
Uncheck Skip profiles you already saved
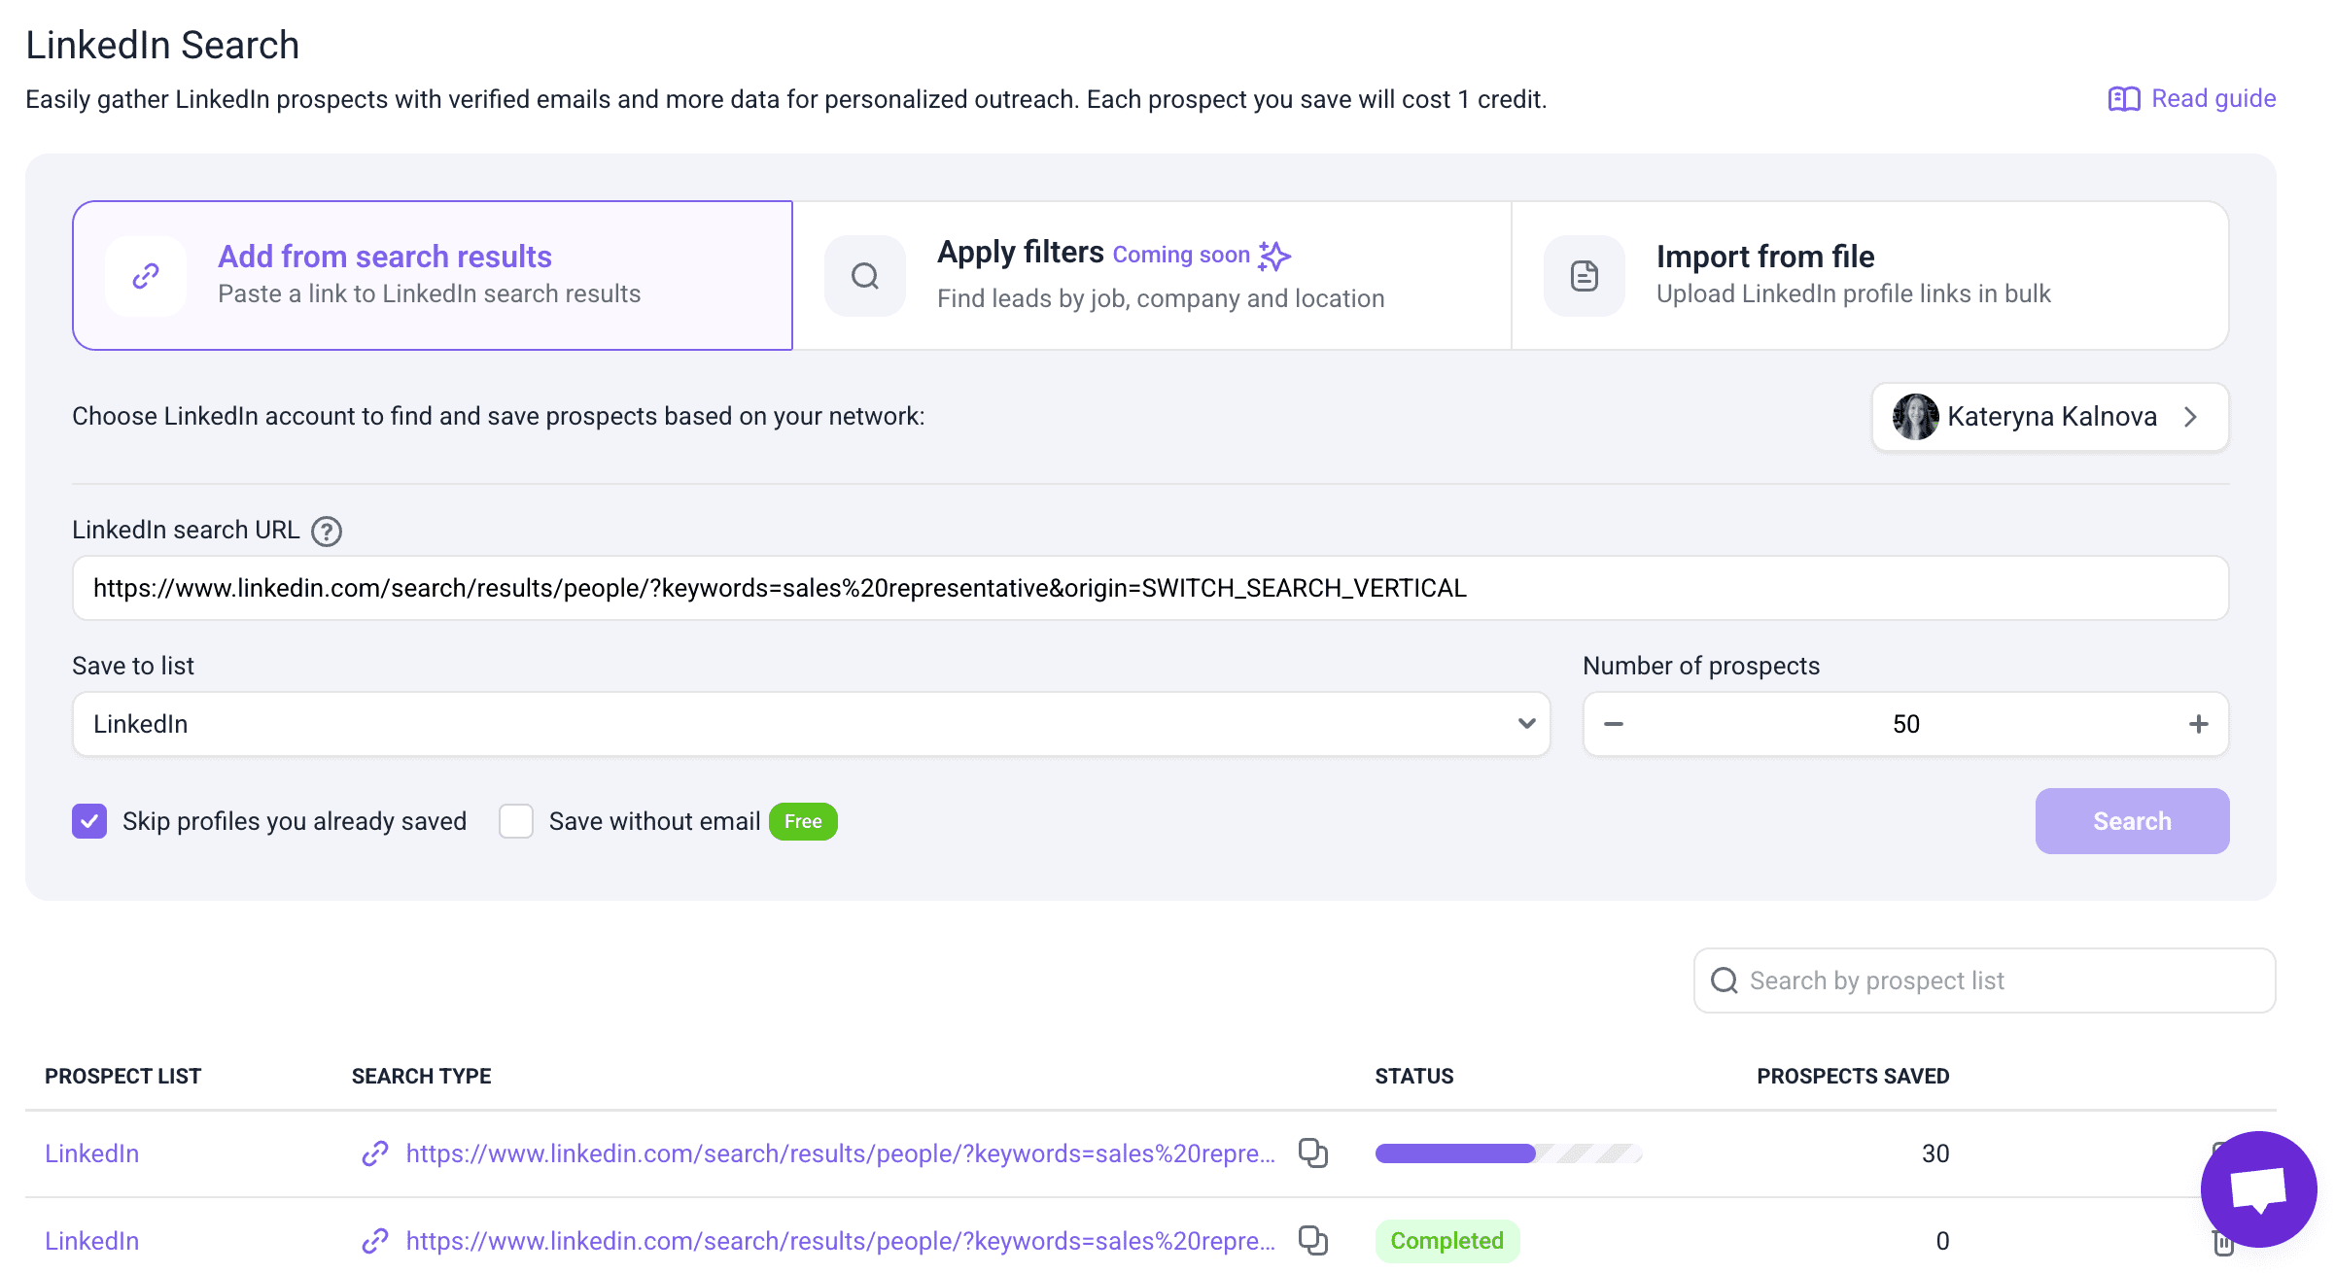89,821
